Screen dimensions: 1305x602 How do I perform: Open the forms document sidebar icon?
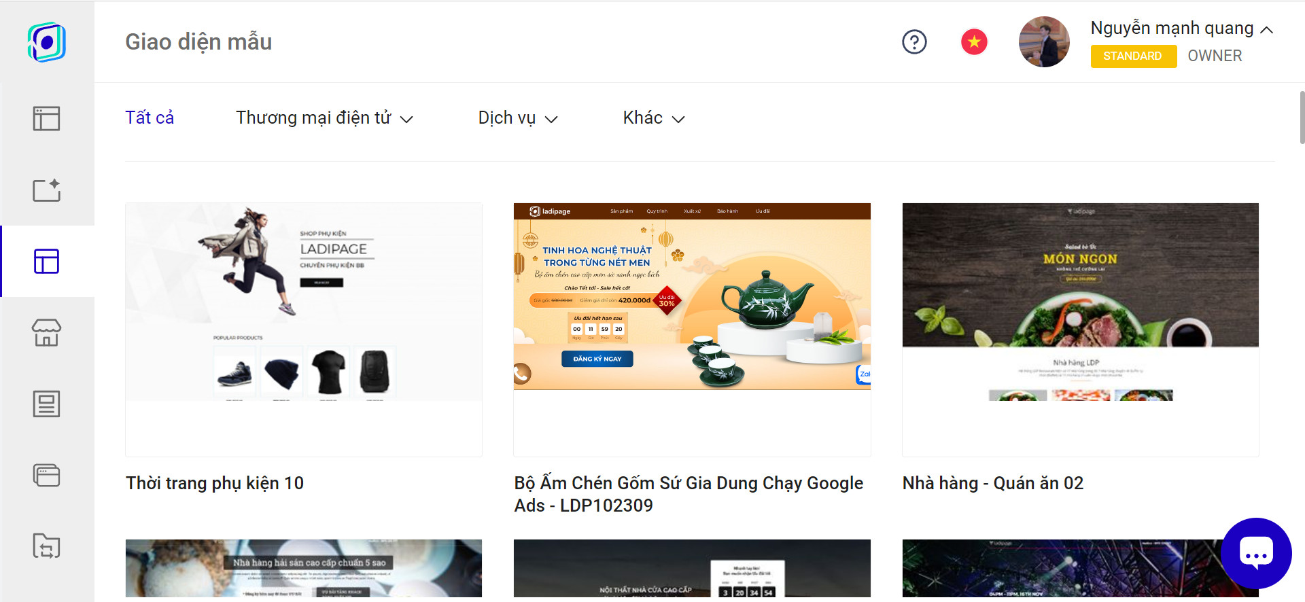47,404
